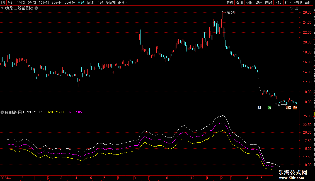
Task: Click the 跌 marker icon
Action: [x=269, y=108]
